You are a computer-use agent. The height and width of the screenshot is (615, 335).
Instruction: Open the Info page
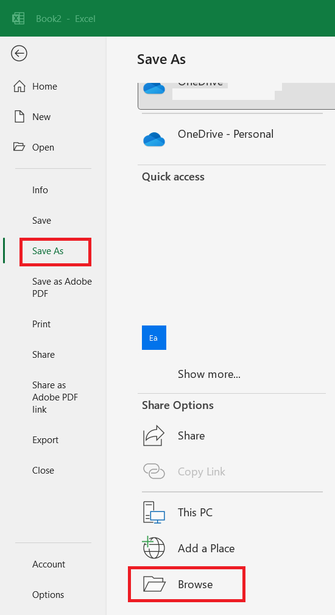click(40, 190)
